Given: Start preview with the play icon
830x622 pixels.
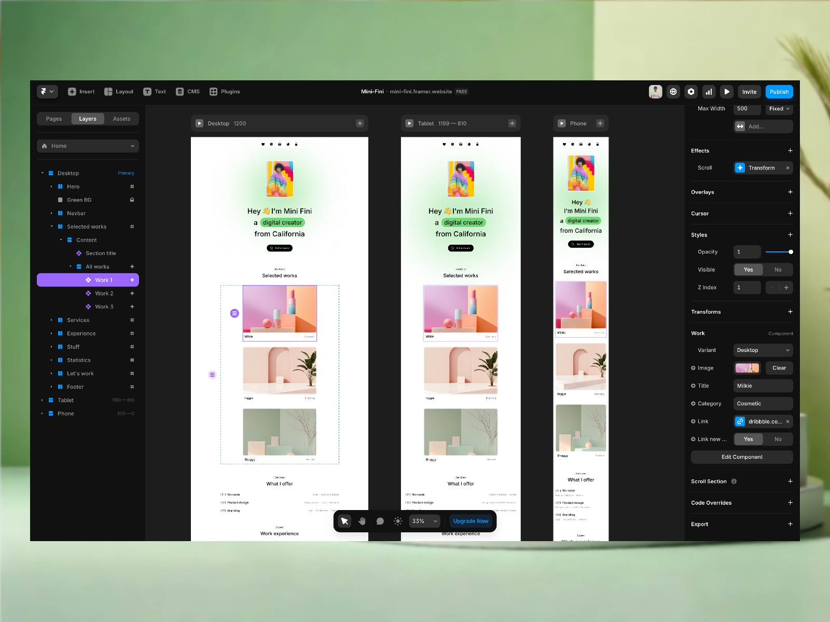Looking at the screenshot, I should [x=726, y=92].
